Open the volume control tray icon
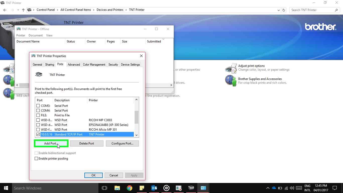343x193 pixels. [292, 188]
